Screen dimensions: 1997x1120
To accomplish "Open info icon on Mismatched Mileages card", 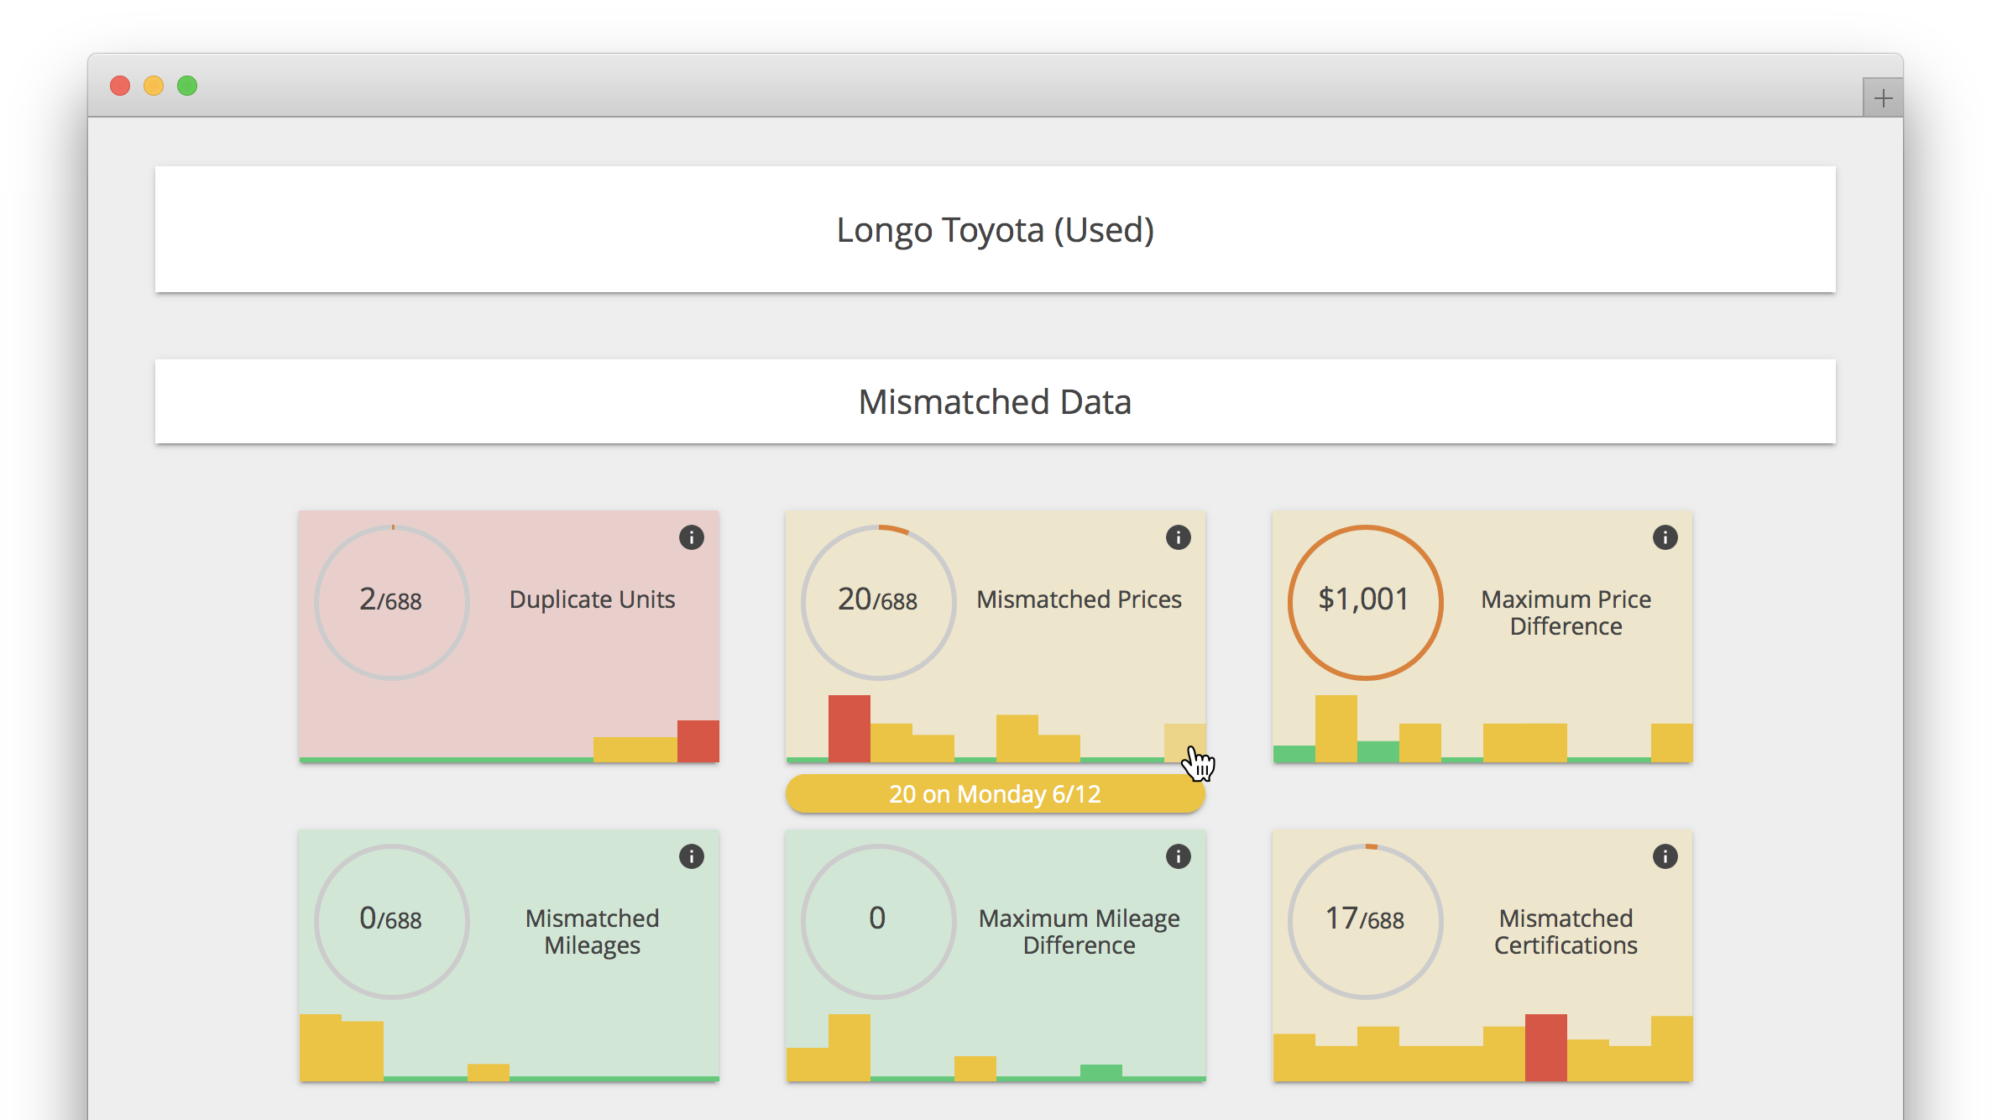I will tap(691, 856).
